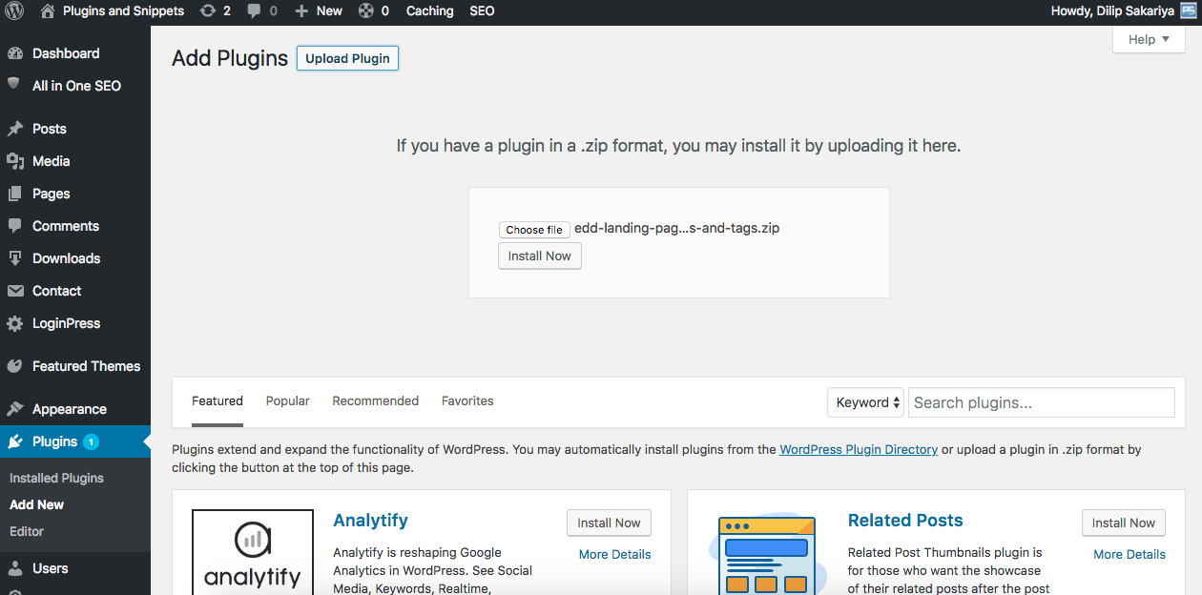Open the Dashboard menu label
The height and width of the screenshot is (595, 1202).
click(x=66, y=53)
